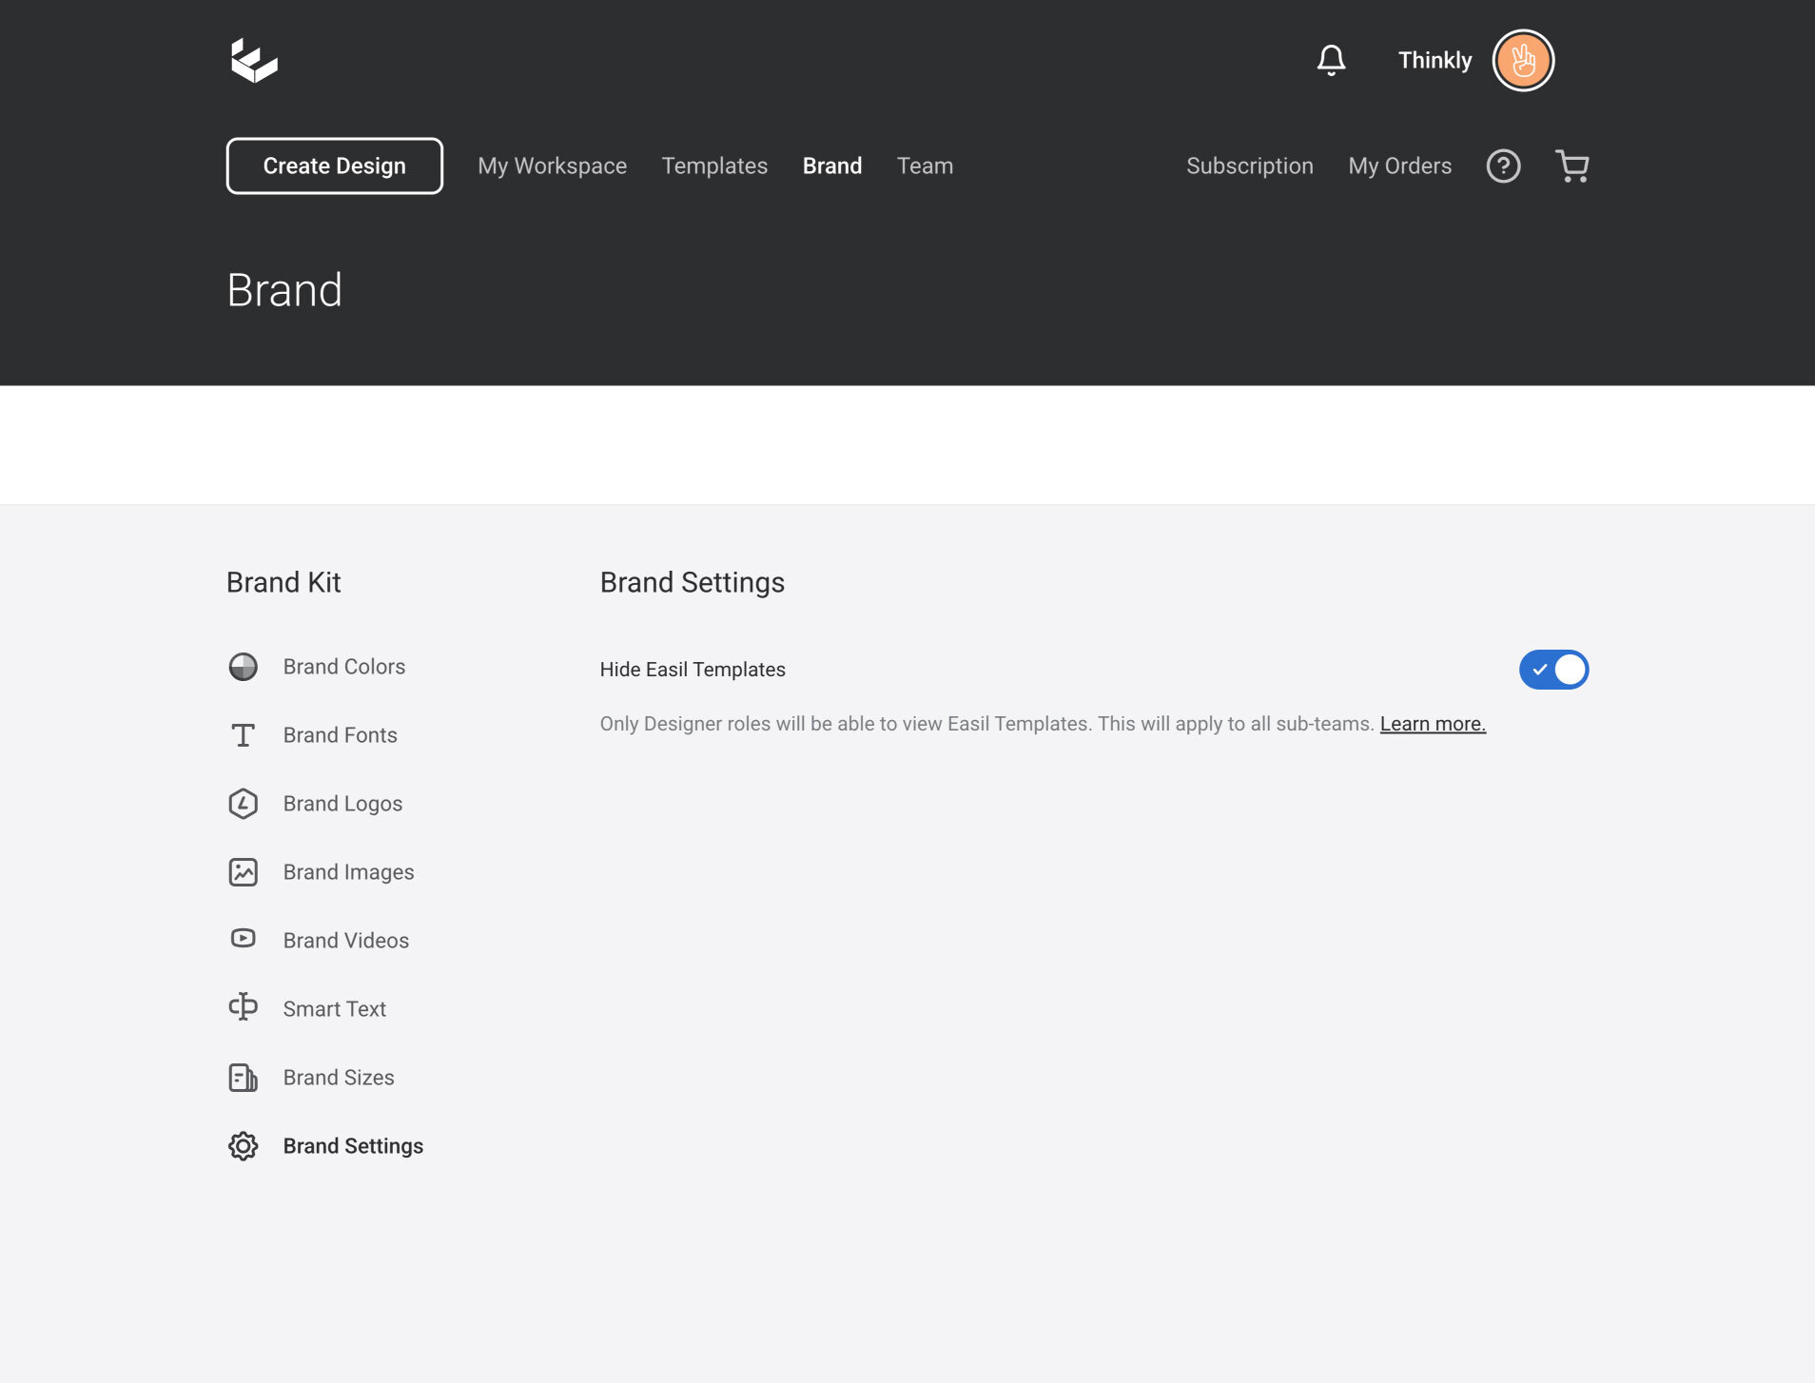Open the Team nav item
Screen dimensions: 1815x1383
pyautogui.click(x=925, y=166)
